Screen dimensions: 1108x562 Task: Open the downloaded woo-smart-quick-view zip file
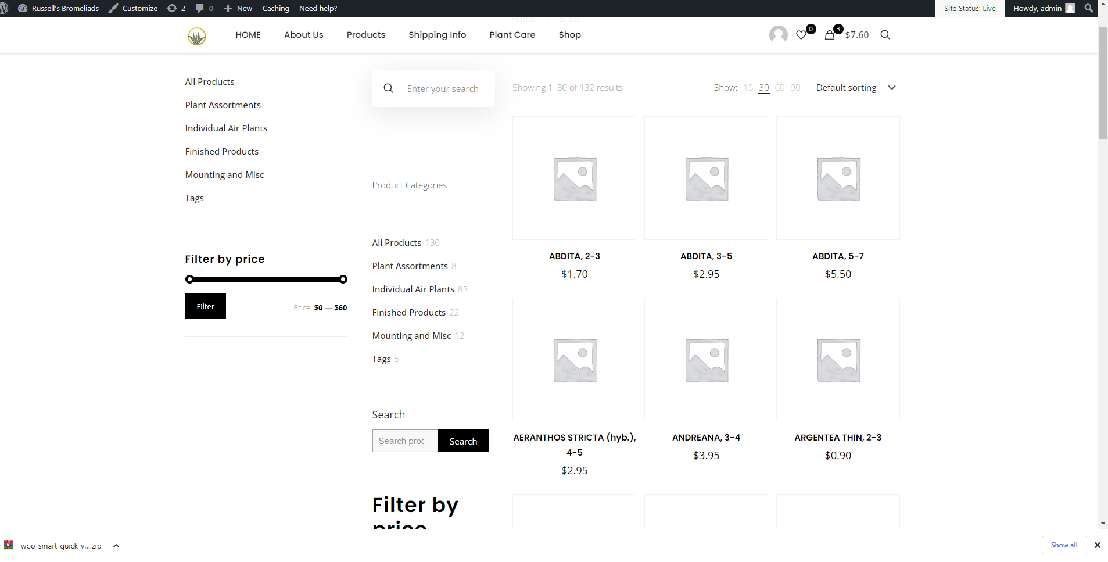click(x=53, y=546)
